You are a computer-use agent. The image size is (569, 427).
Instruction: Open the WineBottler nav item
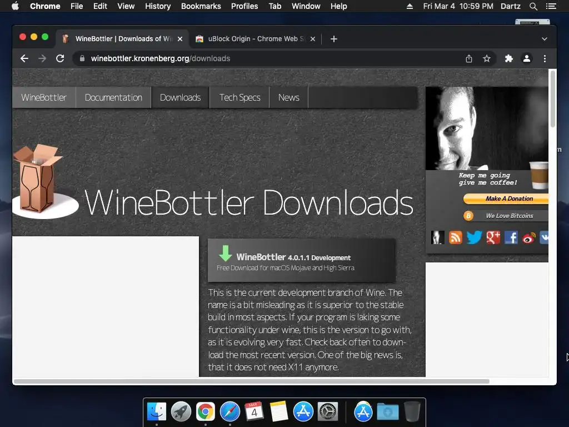(44, 97)
